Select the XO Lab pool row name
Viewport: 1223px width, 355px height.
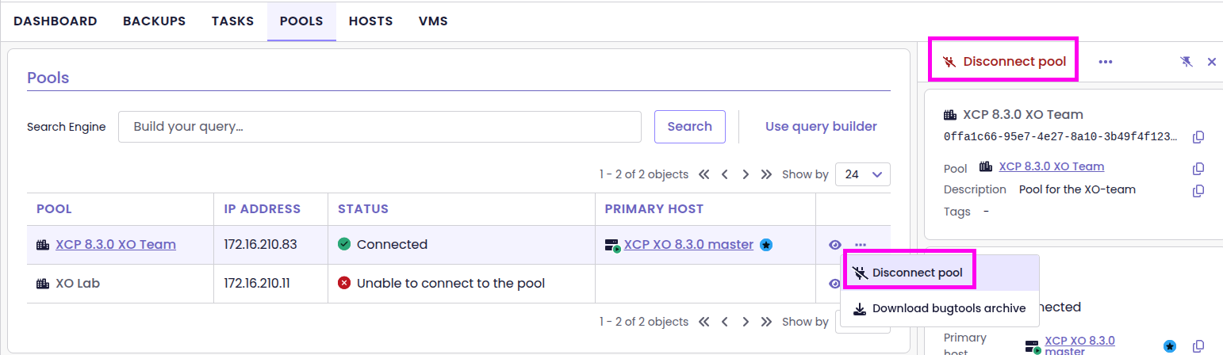click(x=76, y=283)
